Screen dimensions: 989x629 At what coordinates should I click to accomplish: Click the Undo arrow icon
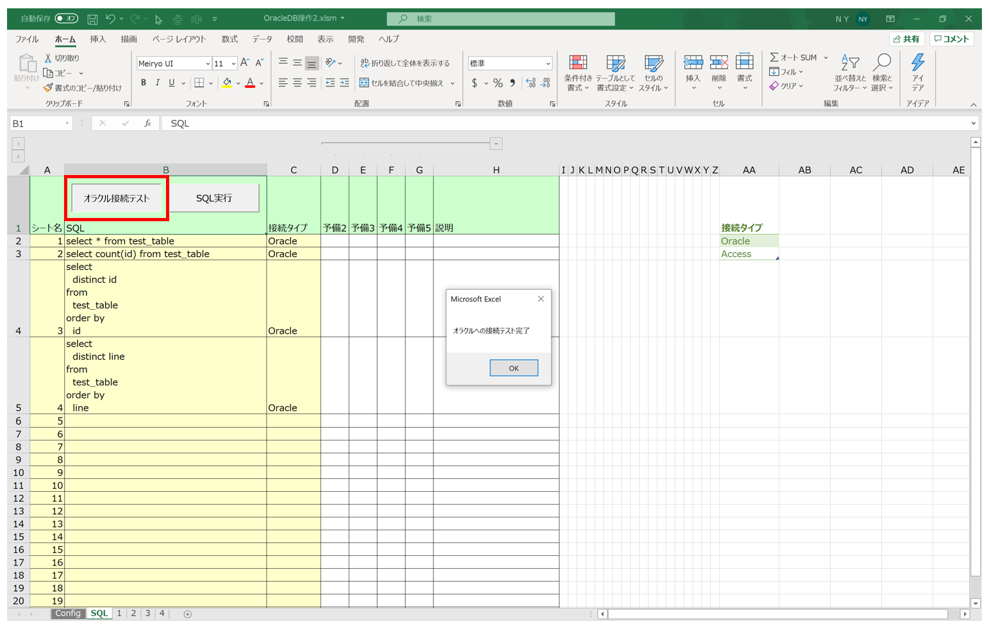pos(110,19)
